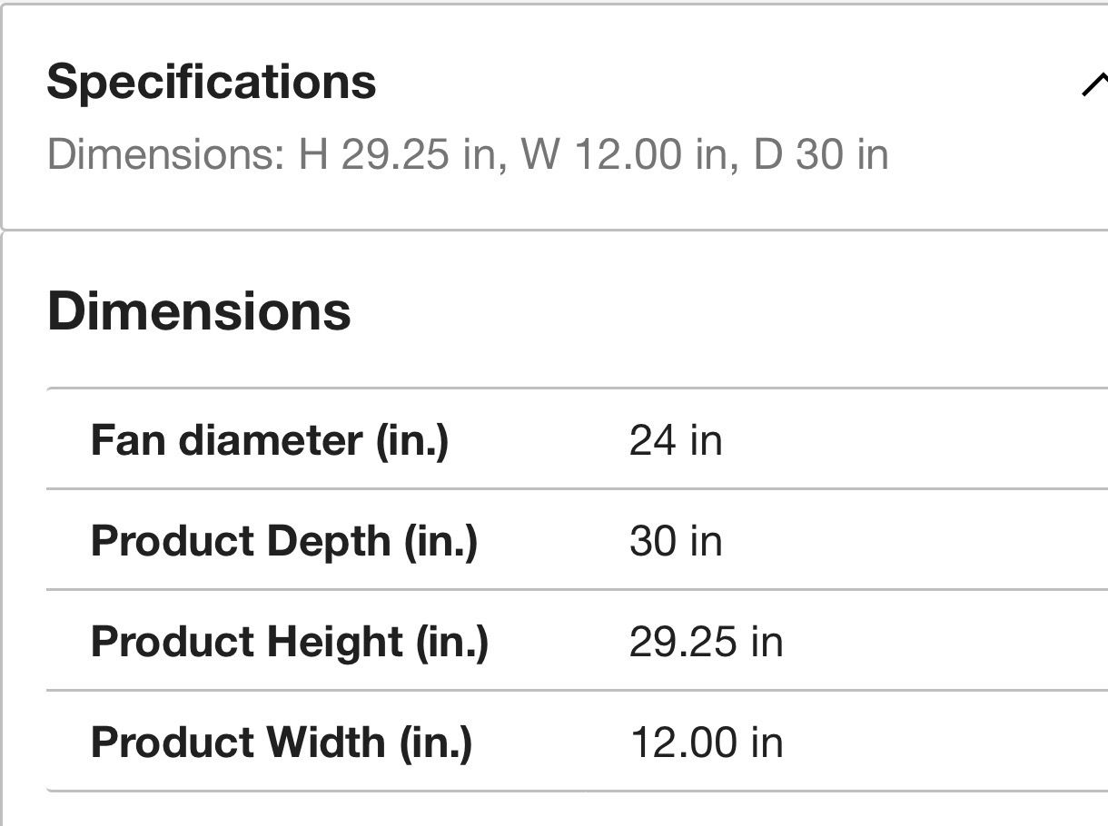Select the Fan diameter (in.) label

270,440
